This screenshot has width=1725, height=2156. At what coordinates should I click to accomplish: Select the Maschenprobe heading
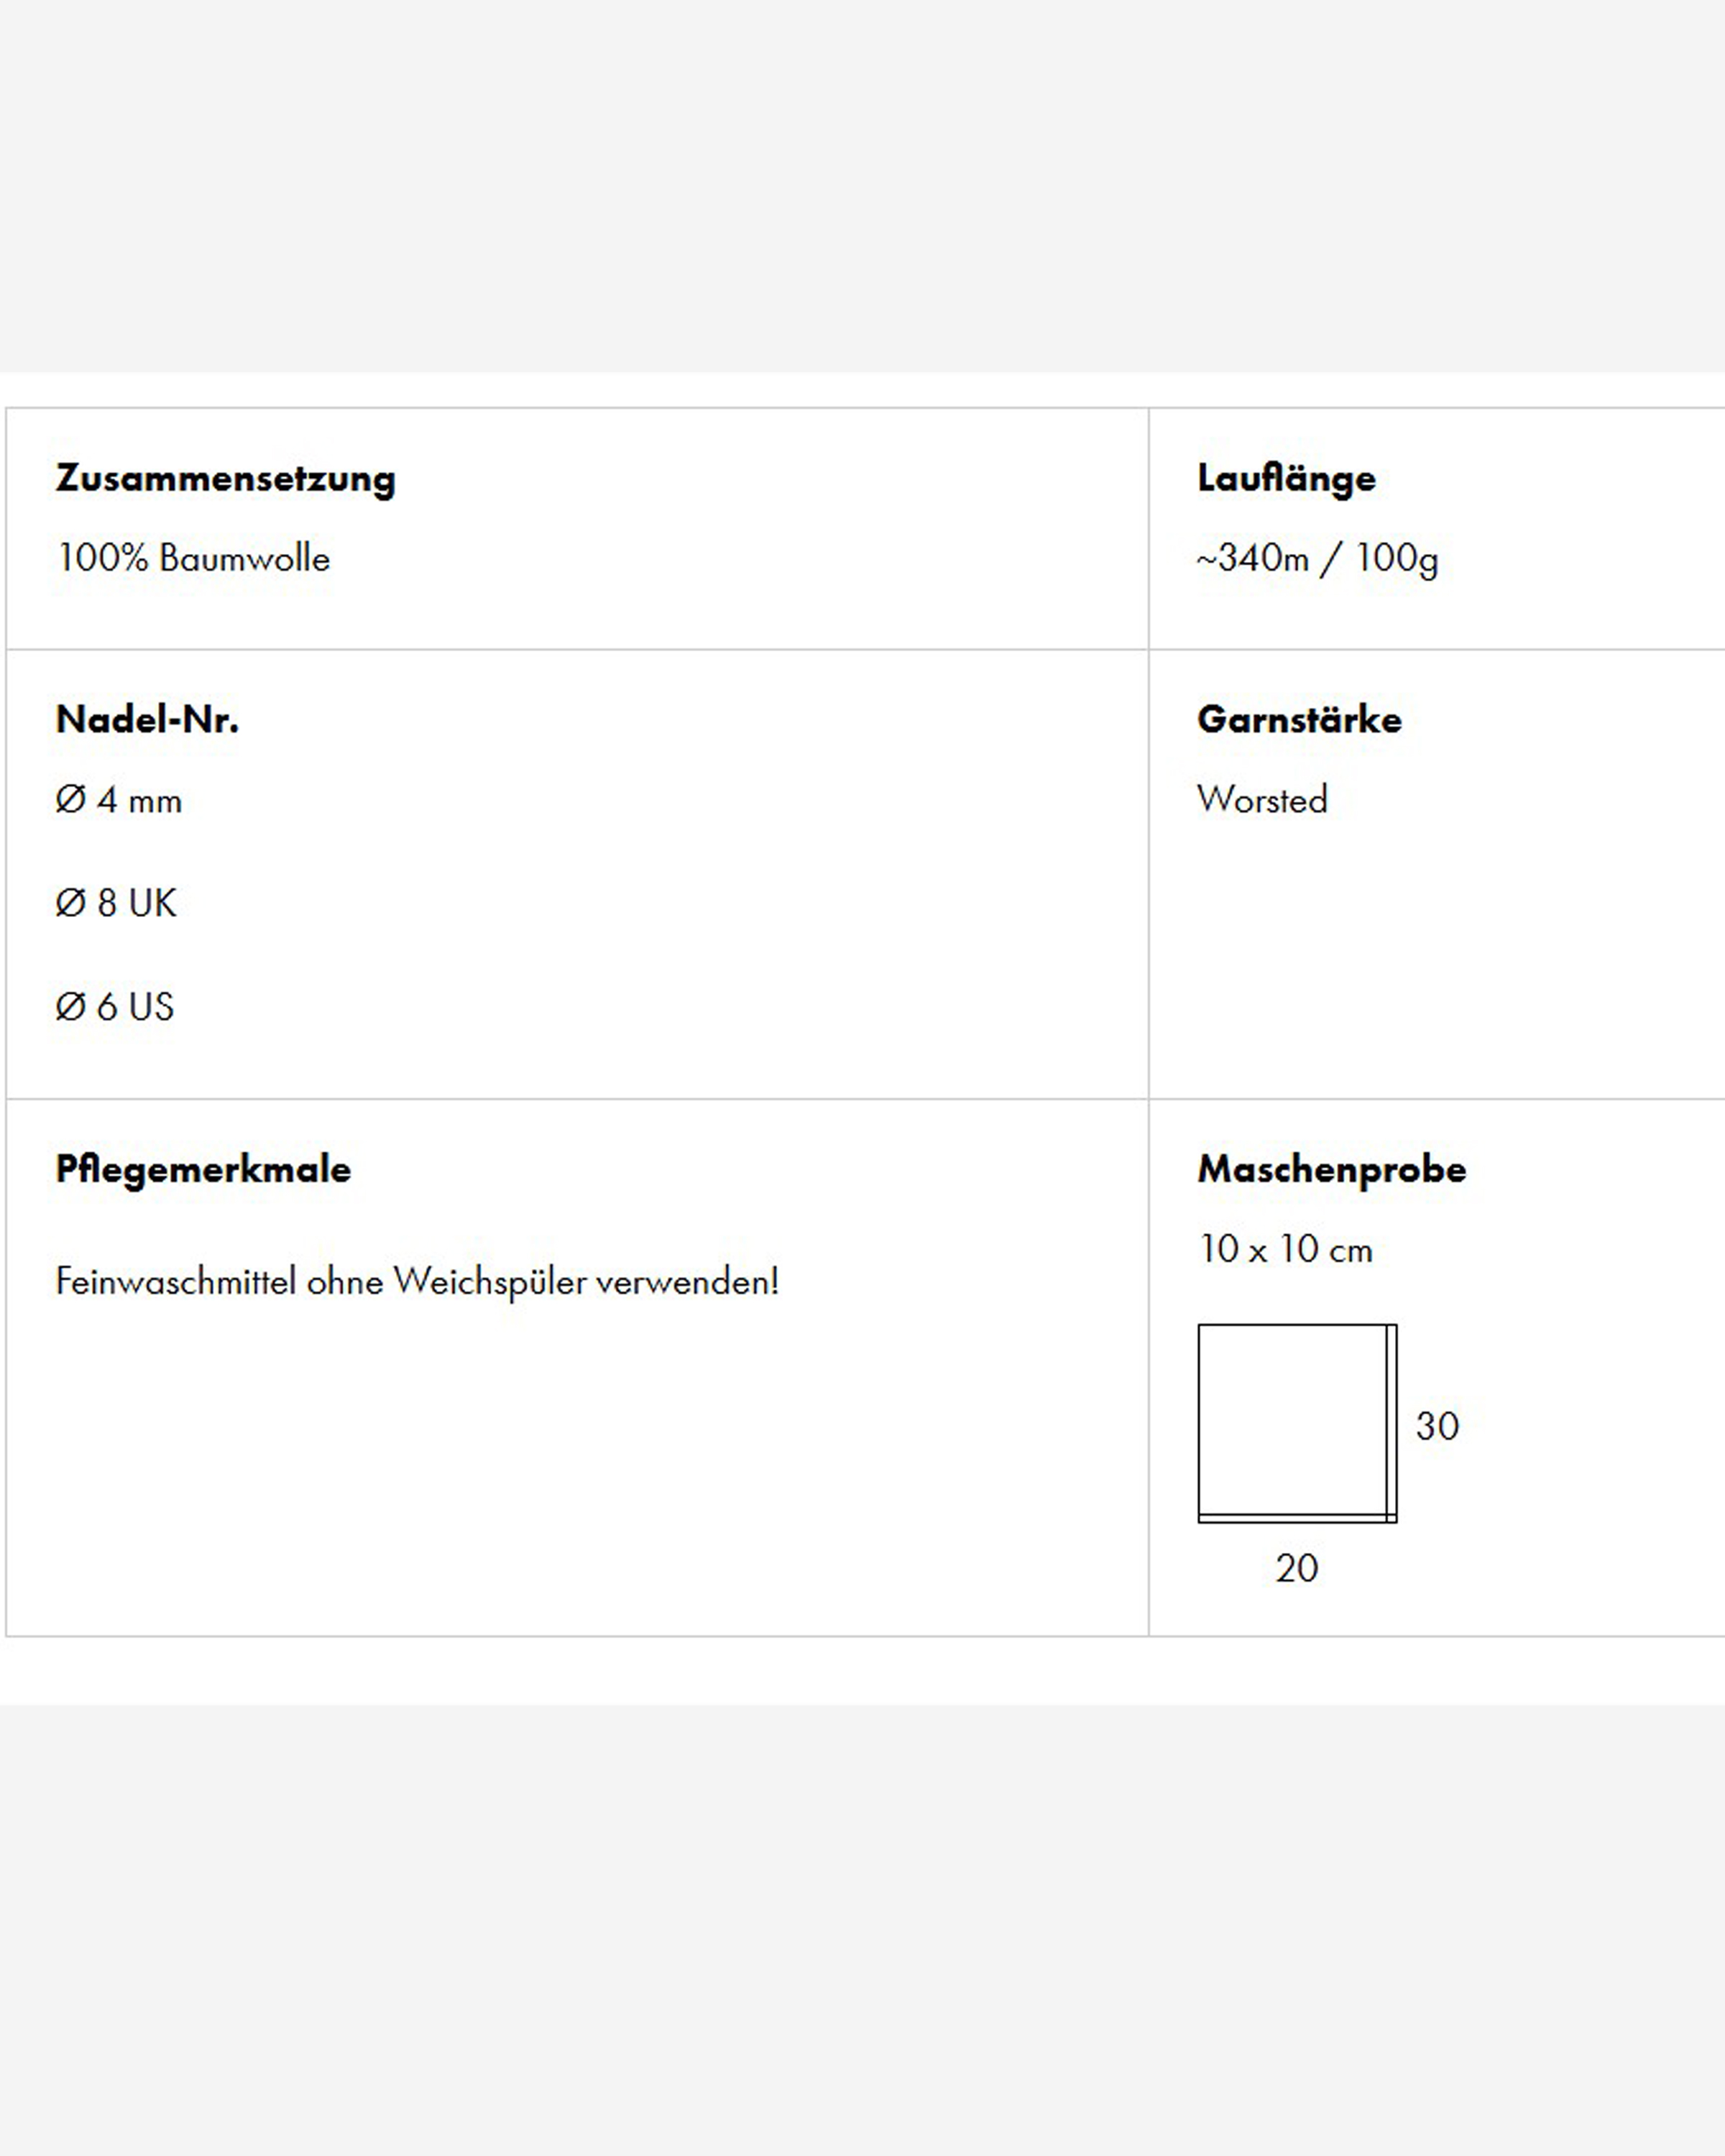1331,1170
